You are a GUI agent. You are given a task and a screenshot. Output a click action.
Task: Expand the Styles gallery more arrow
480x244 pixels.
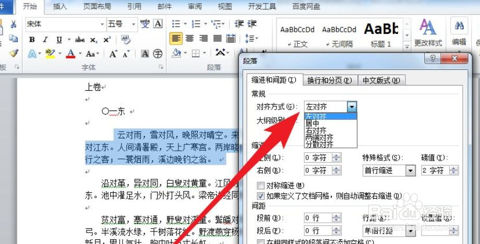(x=407, y=46)
